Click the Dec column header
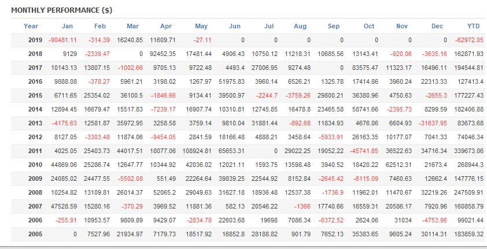The image size is (487, 249). (x=437, y=26)
